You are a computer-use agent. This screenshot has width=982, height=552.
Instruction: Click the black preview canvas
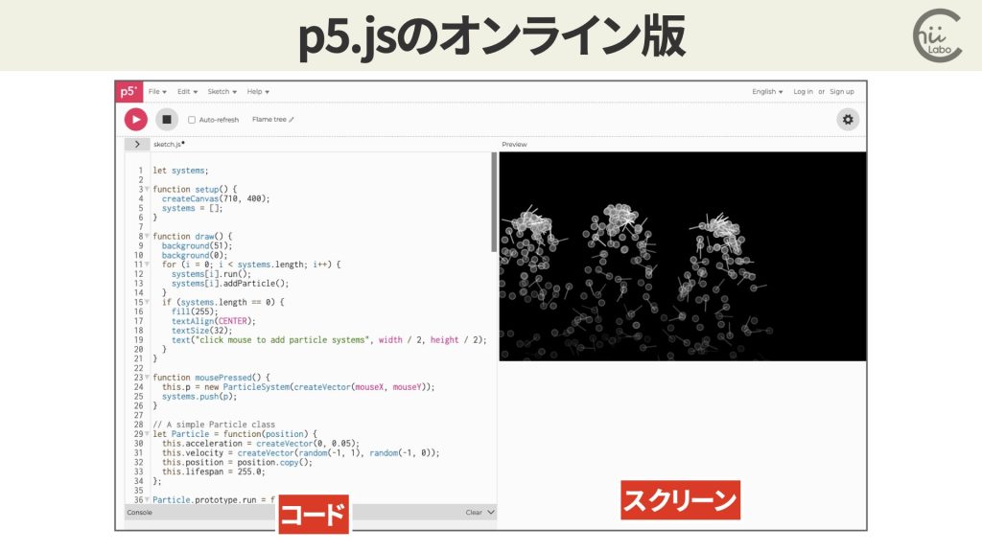pos(683,256)
